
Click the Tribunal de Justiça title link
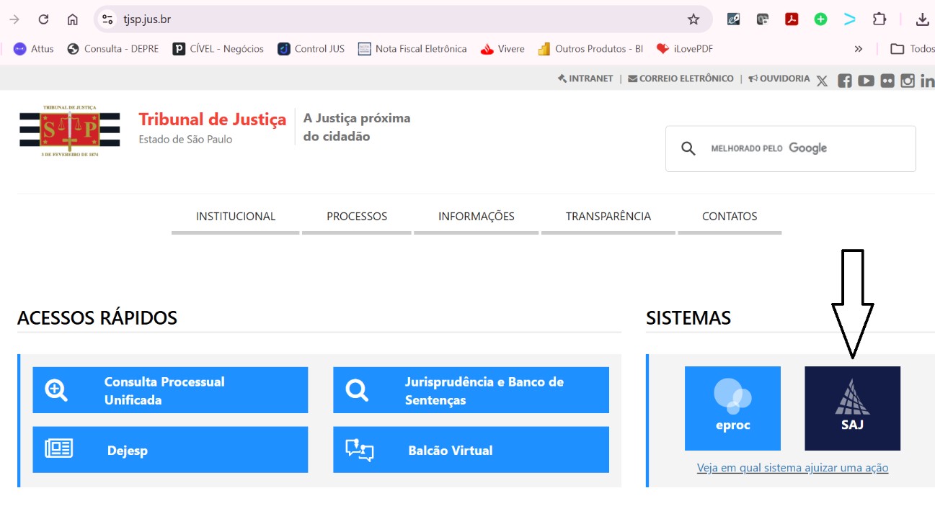pos(212,119)
